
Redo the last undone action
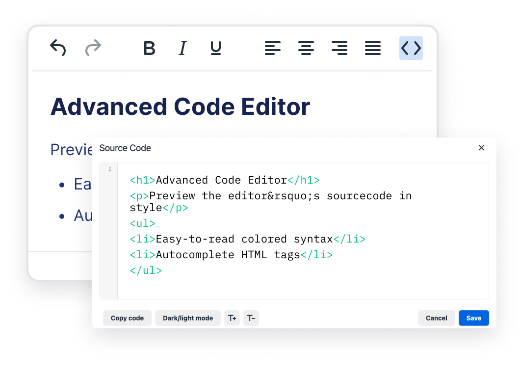tap(93, 48)
